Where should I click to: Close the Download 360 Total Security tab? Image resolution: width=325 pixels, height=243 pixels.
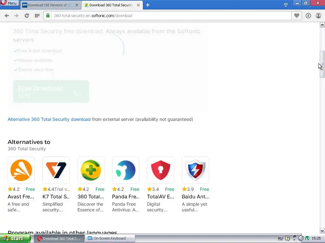(x=138, y=5)
